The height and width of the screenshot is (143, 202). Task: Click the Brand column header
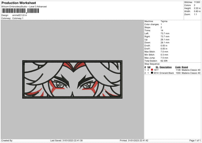pos(185,67)
